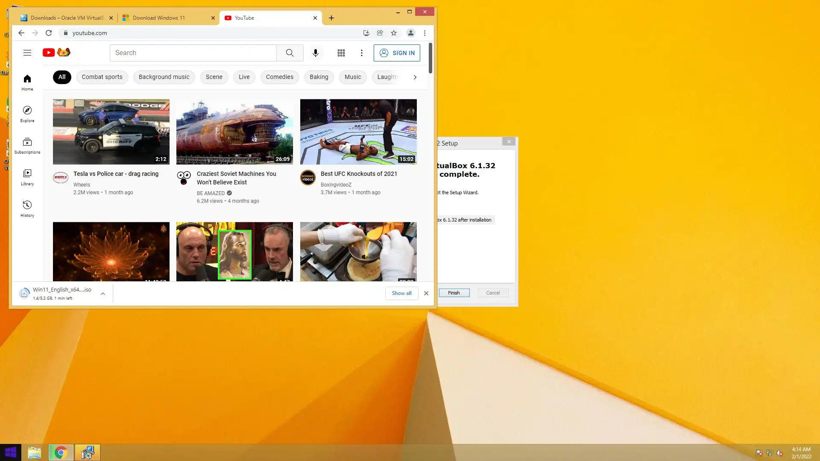The height and width of the screenshot is (461, 820).
Task: Open Library in the YouTube sidebar
Action: 27,177
